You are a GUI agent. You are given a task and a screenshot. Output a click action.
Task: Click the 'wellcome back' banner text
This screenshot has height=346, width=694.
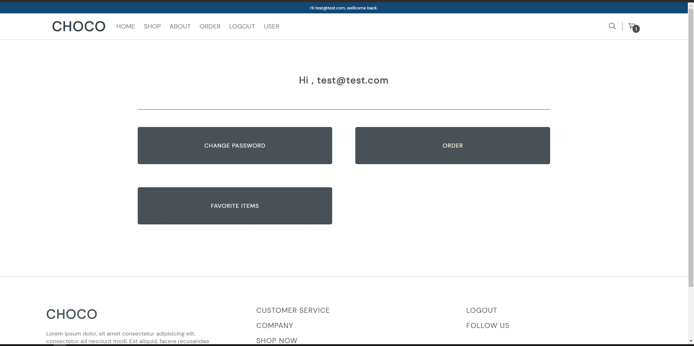coord(344,8)
